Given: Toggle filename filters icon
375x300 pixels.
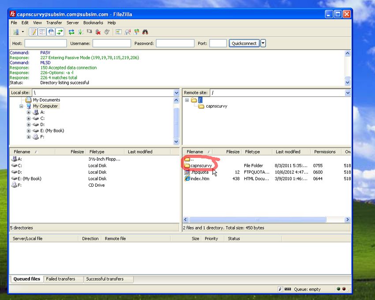Looking at the screenshot, I should click(x=127, y=32).
